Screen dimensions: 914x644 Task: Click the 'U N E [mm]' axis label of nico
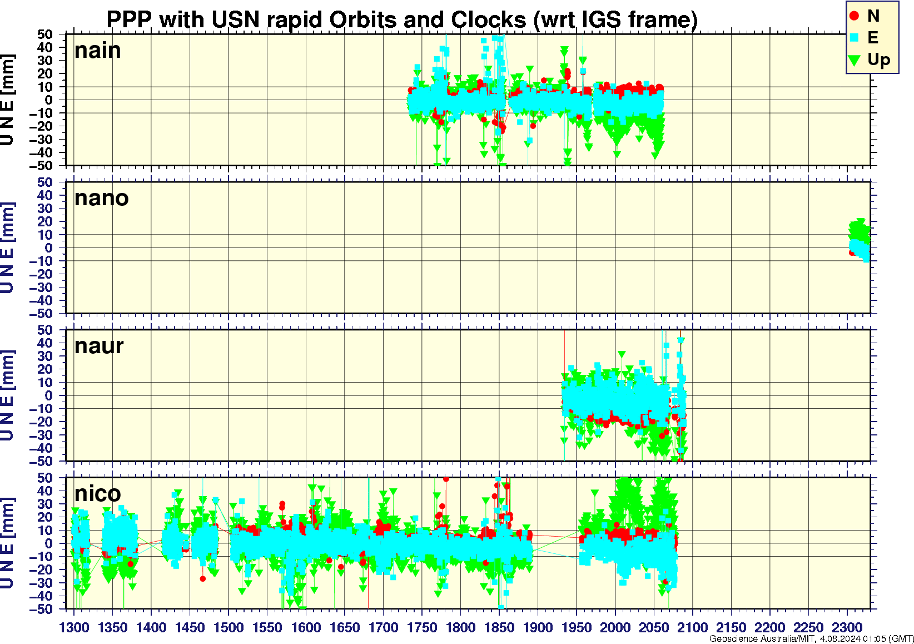pyautogui.click(x=7, y=543)
